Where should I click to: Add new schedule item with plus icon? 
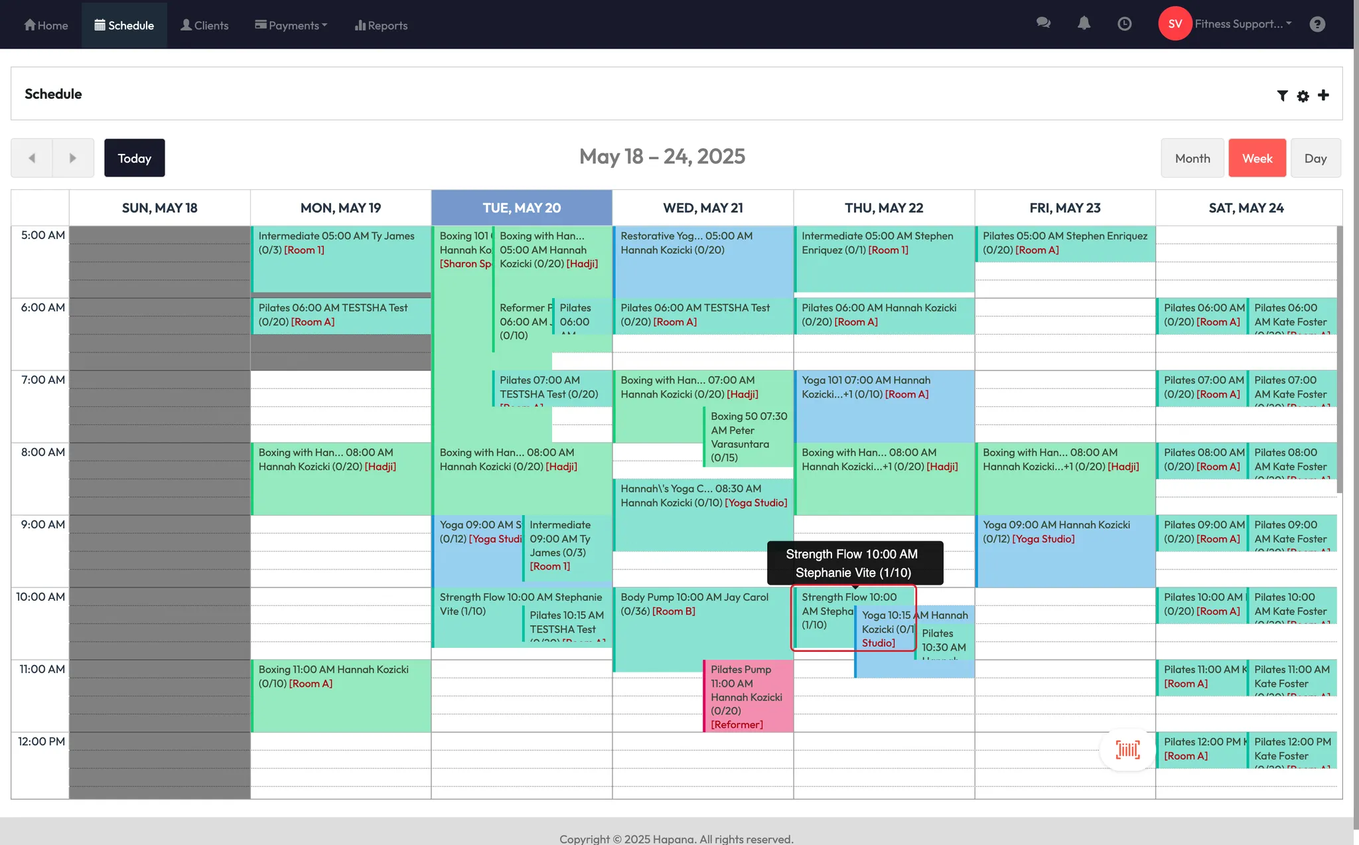pyautogui.click(x=1323, y=95)
